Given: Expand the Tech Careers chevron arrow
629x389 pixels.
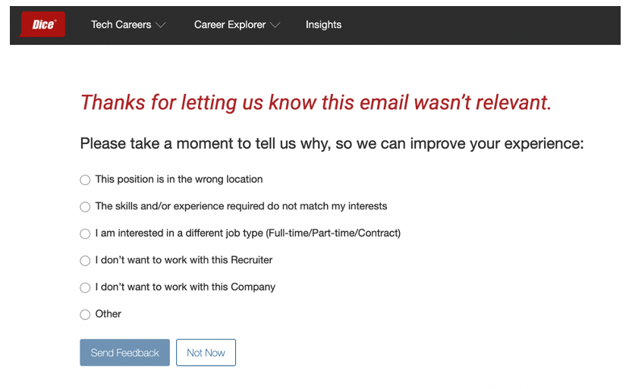Looking at the screenshot, I should coord(160,25).
